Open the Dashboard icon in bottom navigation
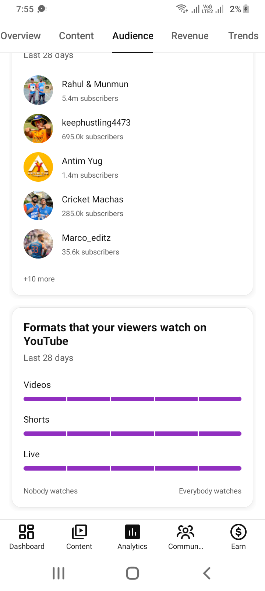The width and height of the screenshot is (265, 591). pos(26,532)
